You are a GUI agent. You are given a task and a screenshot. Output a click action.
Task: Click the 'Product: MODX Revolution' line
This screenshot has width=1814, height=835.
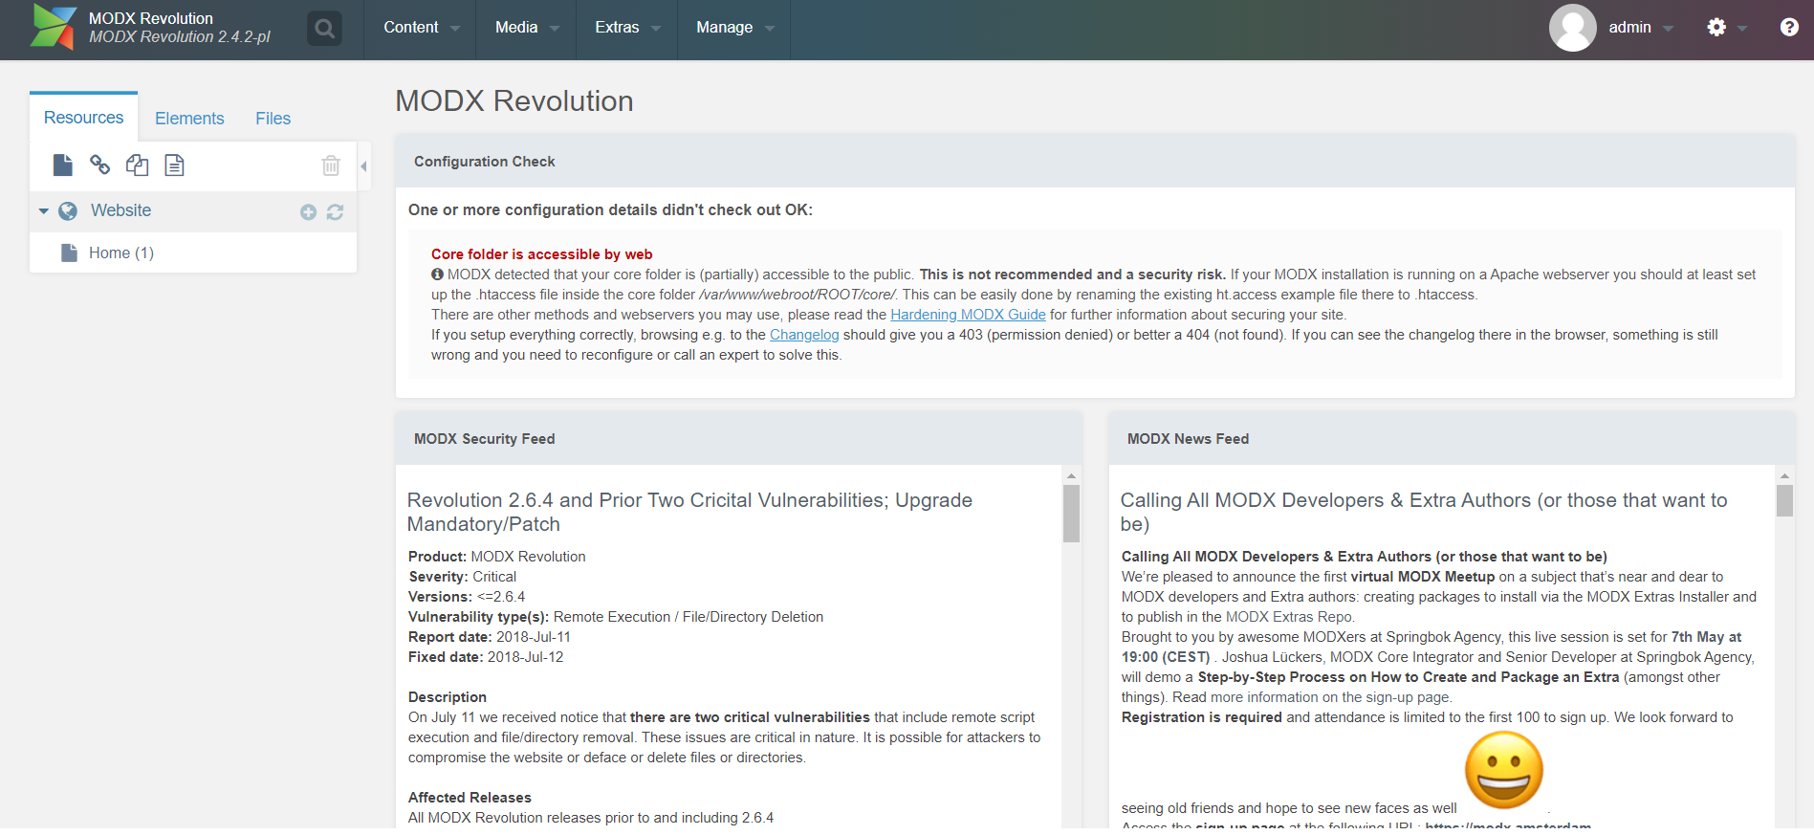[497, 557]
